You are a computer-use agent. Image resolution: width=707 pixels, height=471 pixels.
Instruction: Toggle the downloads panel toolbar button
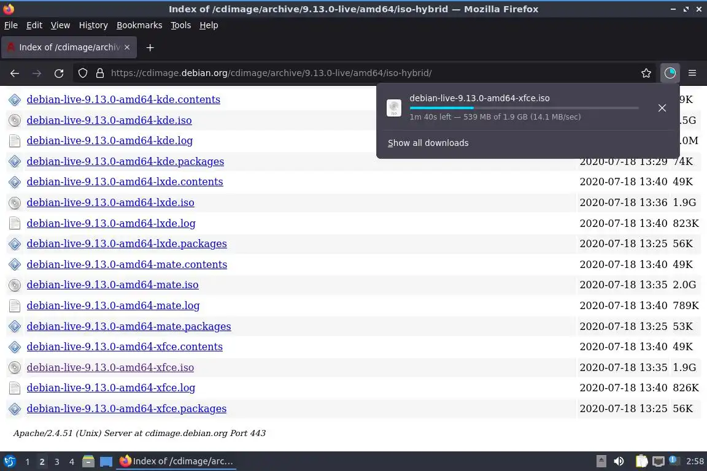click(670, 73)
